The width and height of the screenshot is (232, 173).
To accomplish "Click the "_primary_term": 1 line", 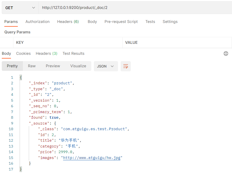I will [50, 112].
